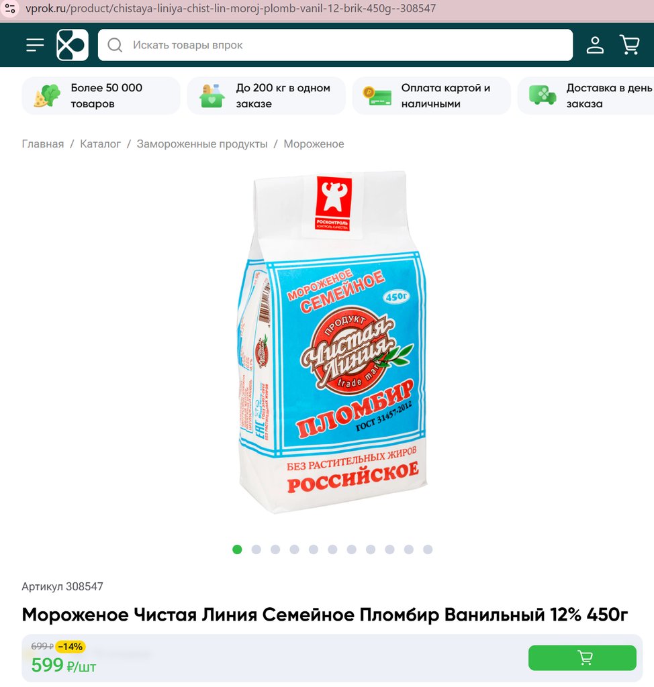Click the ice cream product image

(332, 341)
